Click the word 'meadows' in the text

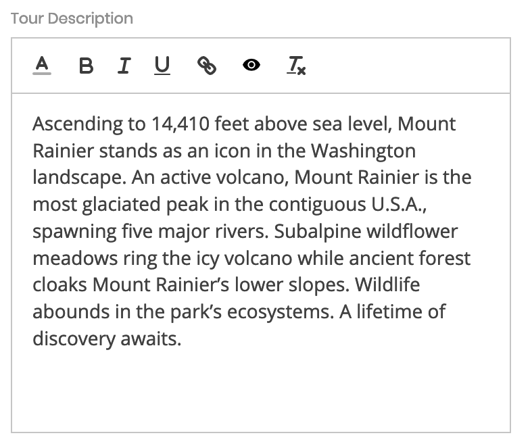coord(75,258)
